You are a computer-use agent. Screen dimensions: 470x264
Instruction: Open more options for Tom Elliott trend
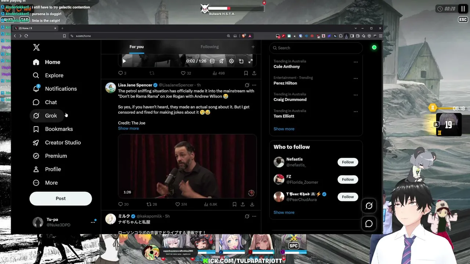click(355, 111)
